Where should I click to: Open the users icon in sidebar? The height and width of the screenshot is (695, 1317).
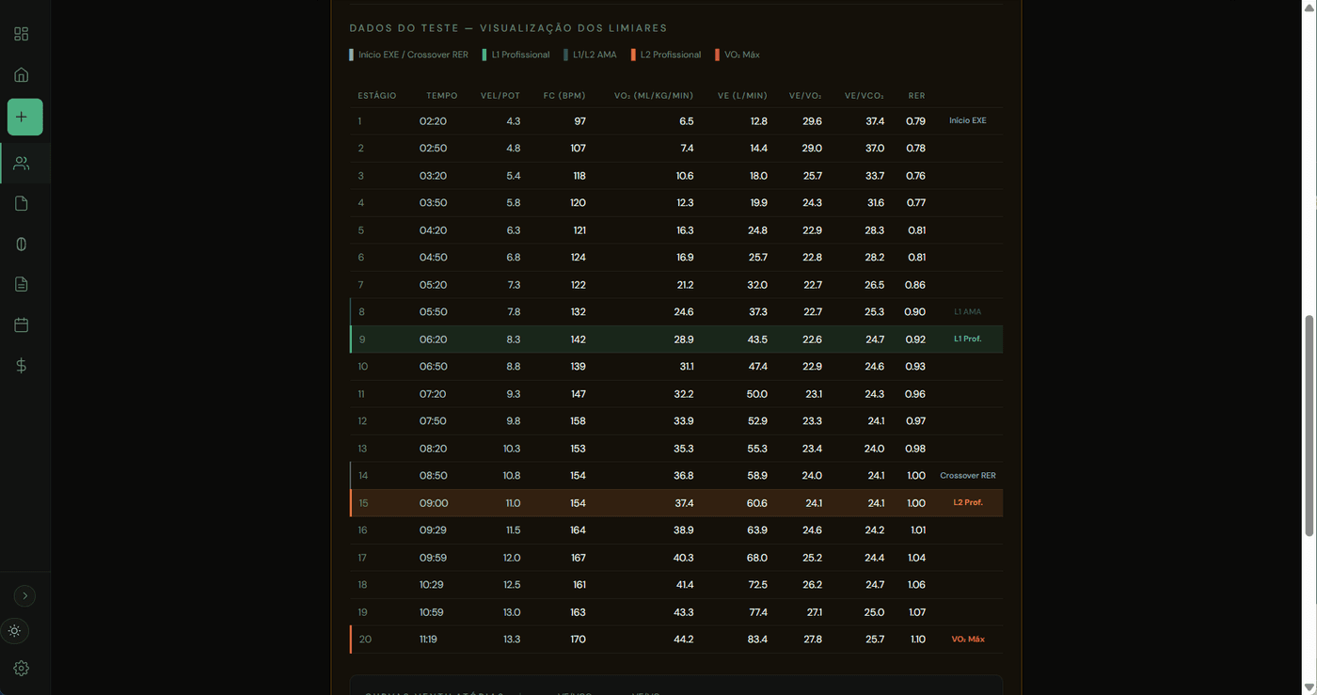coord(21,163)
